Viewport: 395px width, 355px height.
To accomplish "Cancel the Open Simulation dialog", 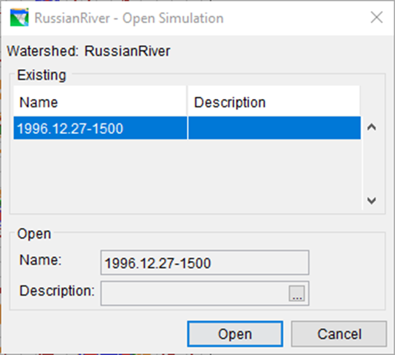I will point(339,334).
